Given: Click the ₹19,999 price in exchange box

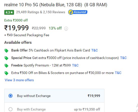Looking at the screenshot, I should (94, 96).
